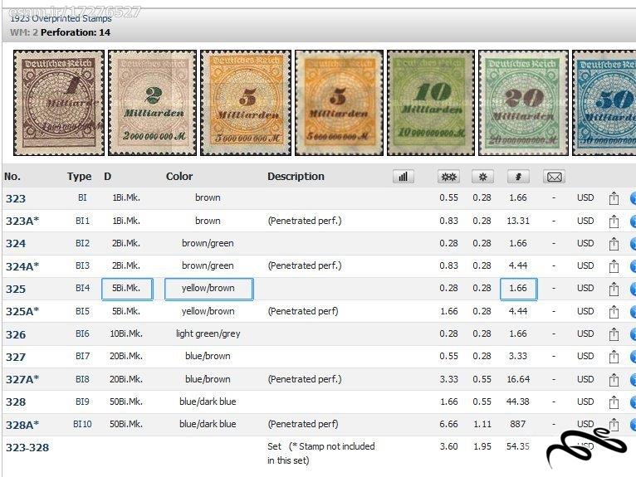Click share icon in row 323A*
This screenshot has height=477, width=636.
coord(614,221)
